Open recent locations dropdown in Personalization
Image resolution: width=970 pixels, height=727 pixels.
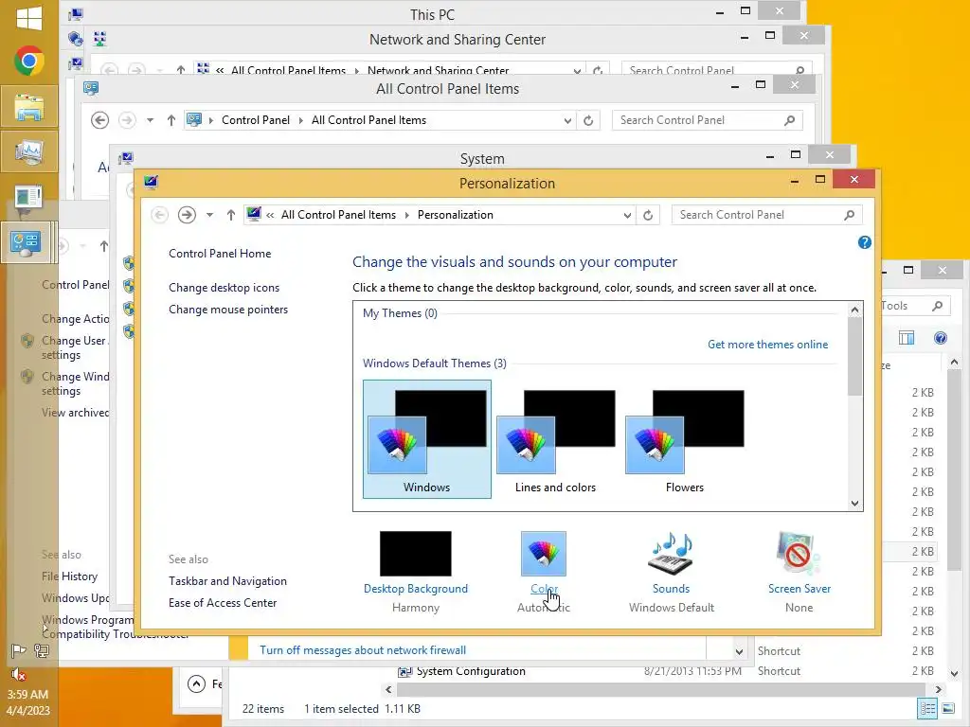[x=209, y=215]
